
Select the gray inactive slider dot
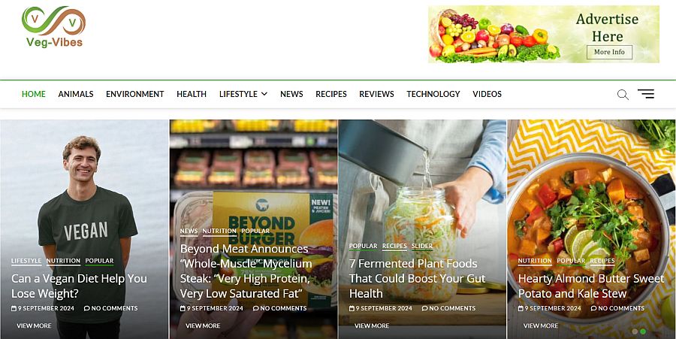pyautogui.click(x=635, y=331)
